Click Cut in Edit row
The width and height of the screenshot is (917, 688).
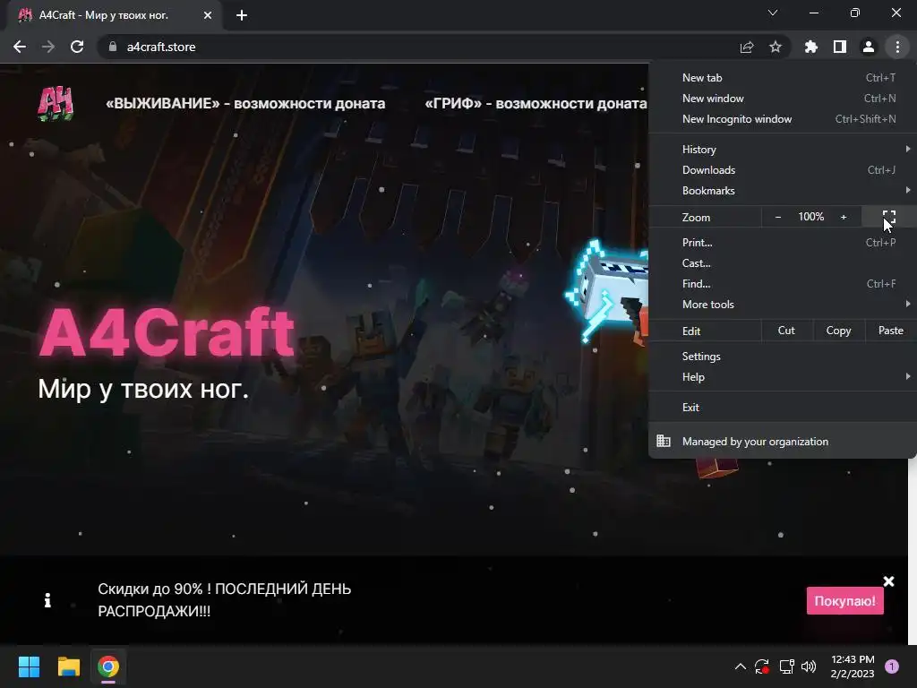tap(786, 331)
